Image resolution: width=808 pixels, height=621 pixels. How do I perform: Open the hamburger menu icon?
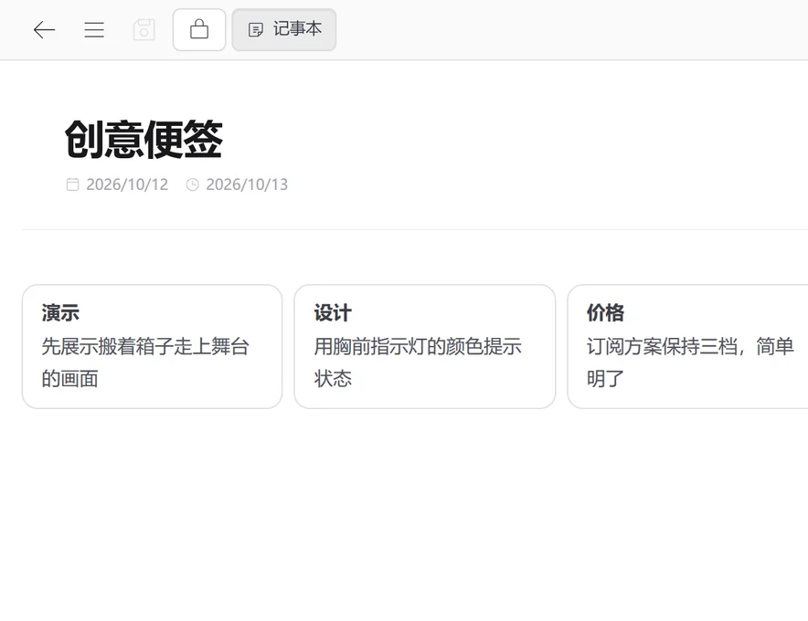pyautogui.click(x=94, y=30)
